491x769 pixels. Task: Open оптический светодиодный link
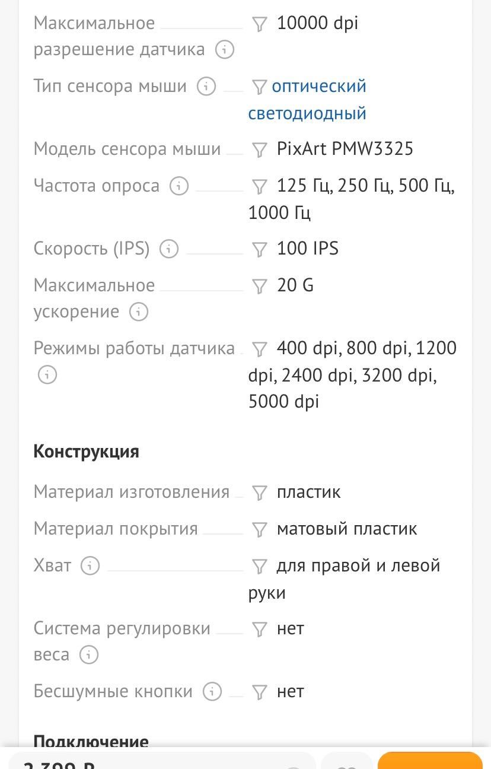(307, 100)
